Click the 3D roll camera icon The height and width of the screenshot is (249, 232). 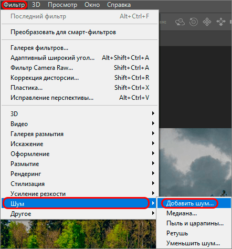coord(194,22)
